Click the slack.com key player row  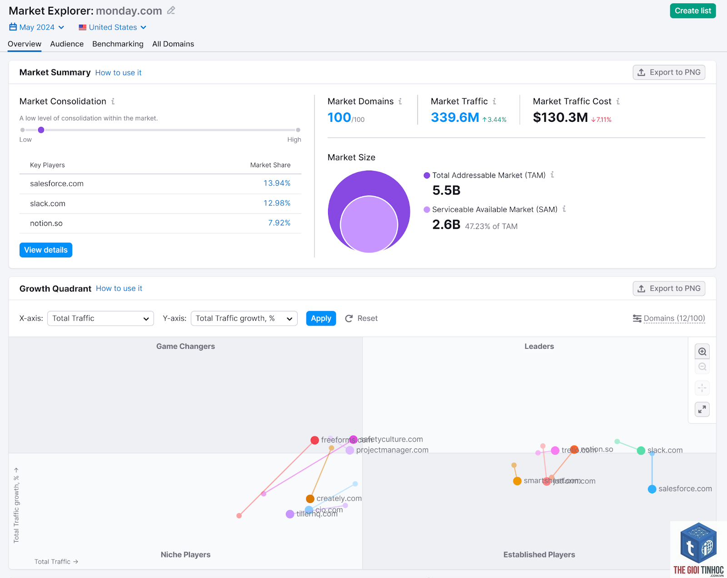point(160,204)
